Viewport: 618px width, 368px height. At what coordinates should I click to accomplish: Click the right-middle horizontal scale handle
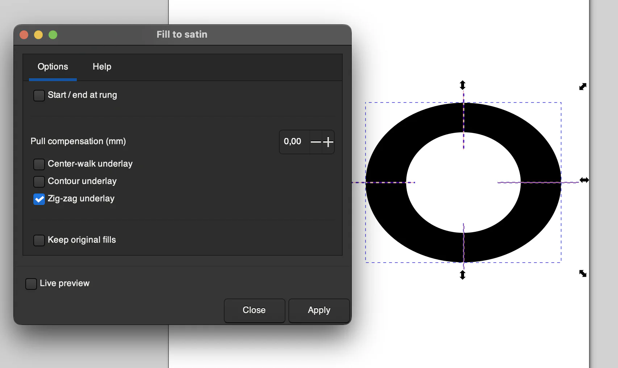(584, 180)
